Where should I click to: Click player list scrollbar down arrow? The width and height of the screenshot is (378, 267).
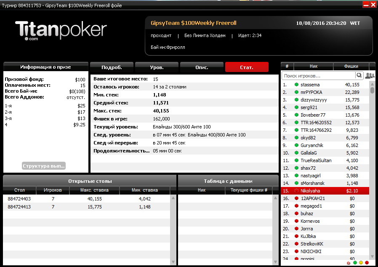click(372, 256)
